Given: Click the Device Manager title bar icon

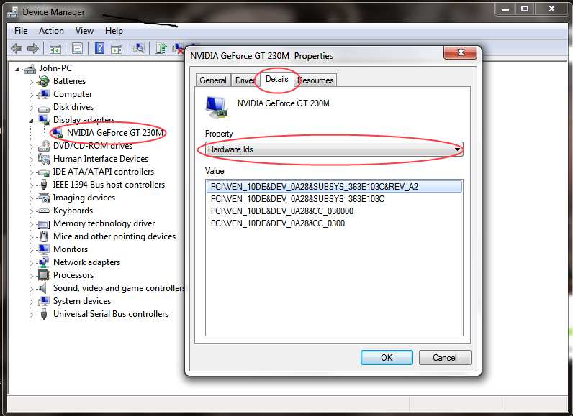Looking at the screenshot, I should pyautogui.click(x=13, y=12).
